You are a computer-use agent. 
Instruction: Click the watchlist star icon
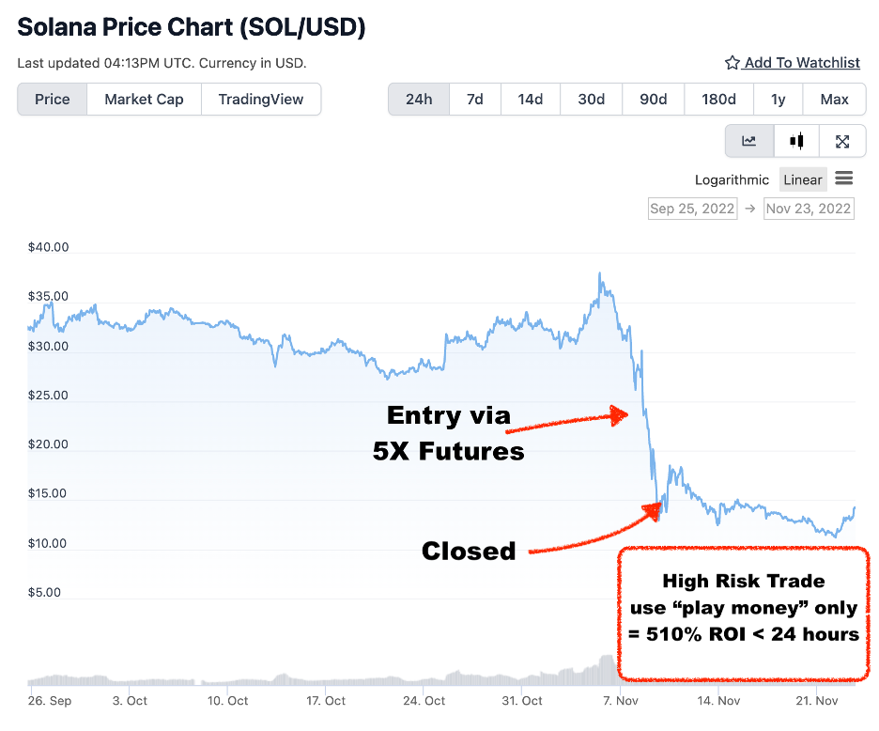(732, 62)
